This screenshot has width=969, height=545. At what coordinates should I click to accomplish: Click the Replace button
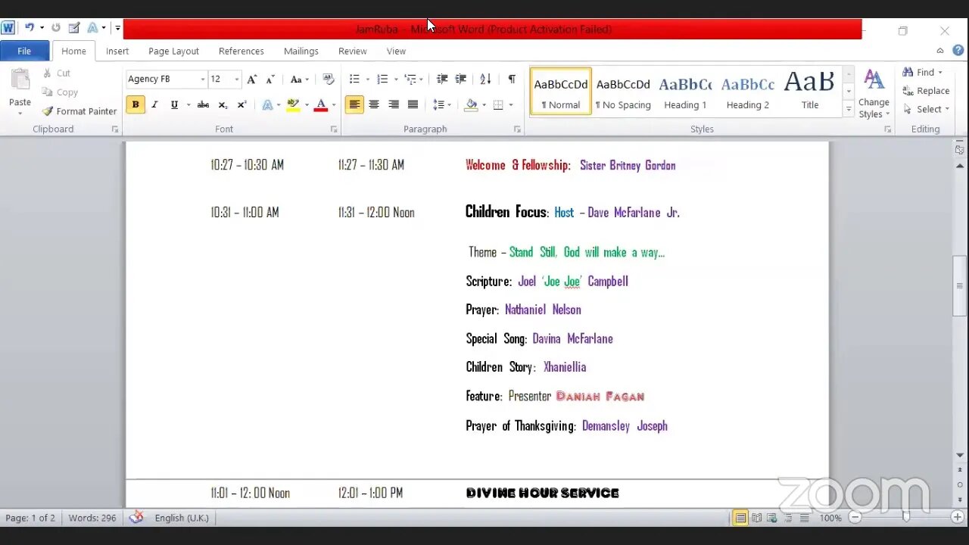pyautogui.click(x=926, y=91)
